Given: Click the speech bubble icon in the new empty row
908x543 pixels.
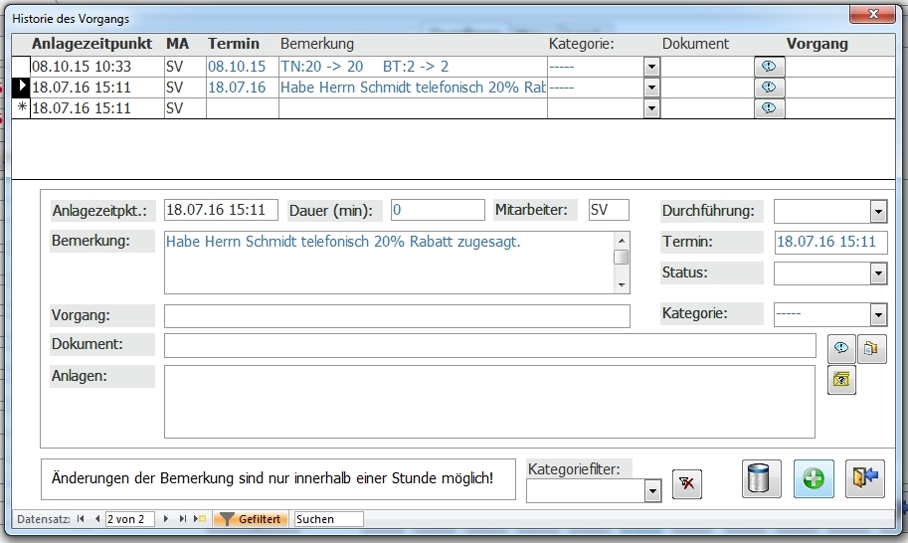Looking at the screenshot, I should (769, 107).
